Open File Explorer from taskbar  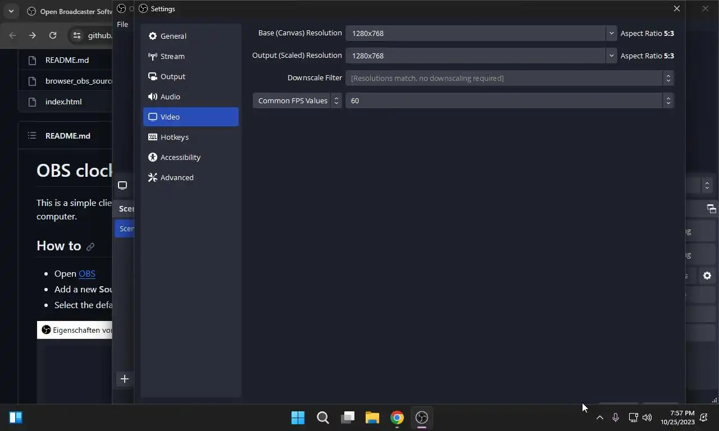(x=372, y=418)
